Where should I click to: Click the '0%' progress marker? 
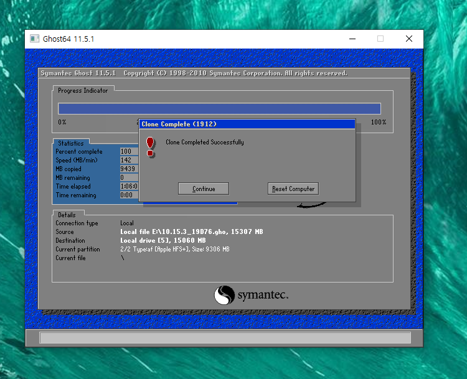62,122
